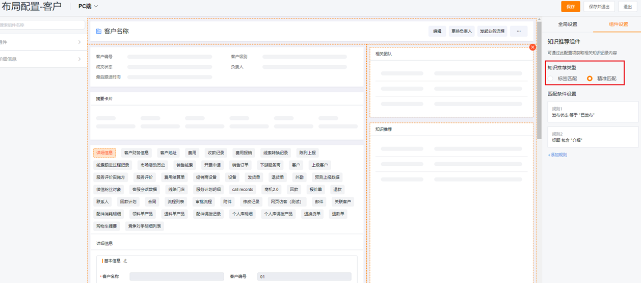The image size is (641, 283).
Task: Select the 标签匹配 radio option
Action: tap(551, 79)
